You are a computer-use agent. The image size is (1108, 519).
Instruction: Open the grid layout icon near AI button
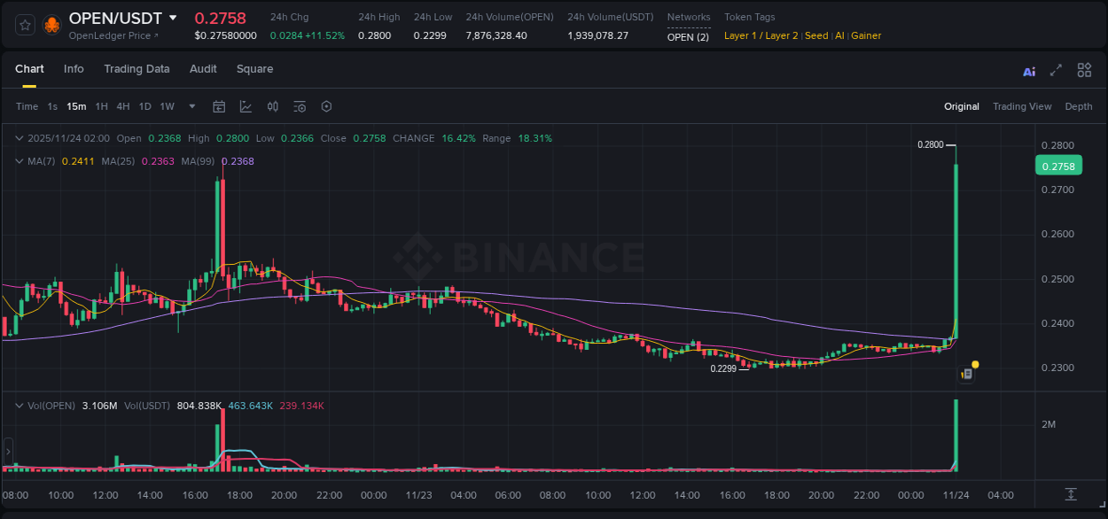coord(1083,70)
